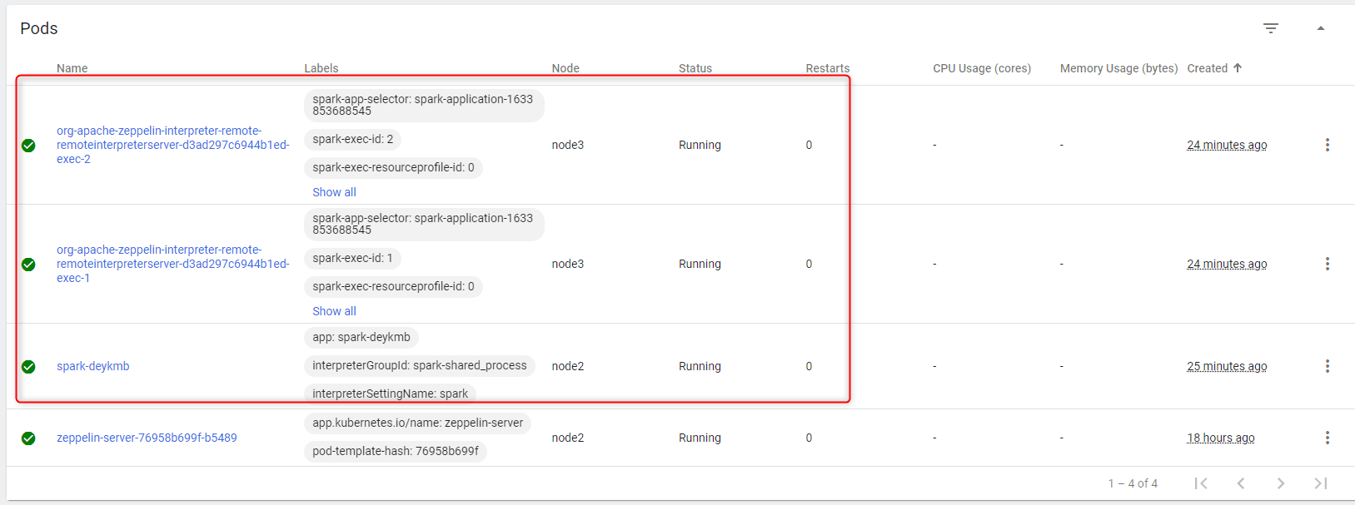Click the Created sort arrow icon
The width and height of the screenshot is (1355, 505).
[1238, 68]
